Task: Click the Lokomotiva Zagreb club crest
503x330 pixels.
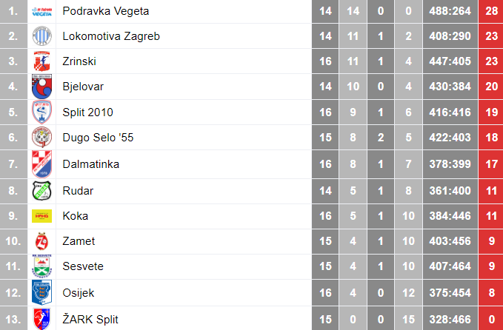Action: pyautogui.click(x=41, y=36)
